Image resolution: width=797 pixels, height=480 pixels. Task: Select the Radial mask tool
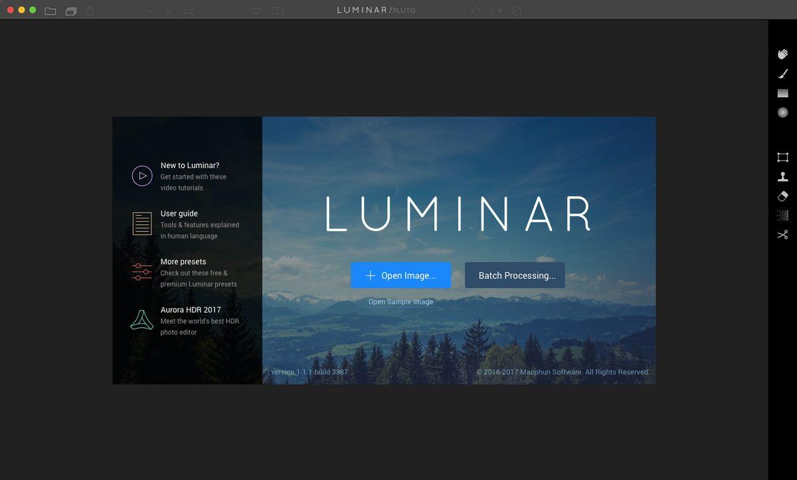(783, 113)
